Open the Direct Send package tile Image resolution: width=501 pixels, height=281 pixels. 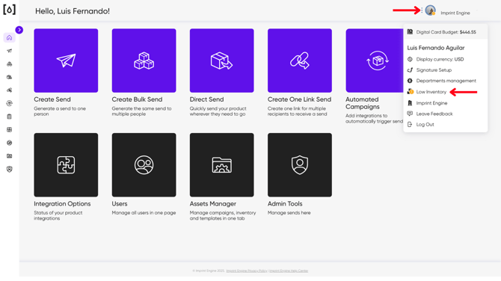[222, 61]
